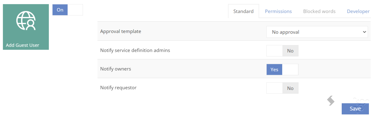Expand the No approval chevron arrow
The image size is (371, 116).
coord(364,32)
